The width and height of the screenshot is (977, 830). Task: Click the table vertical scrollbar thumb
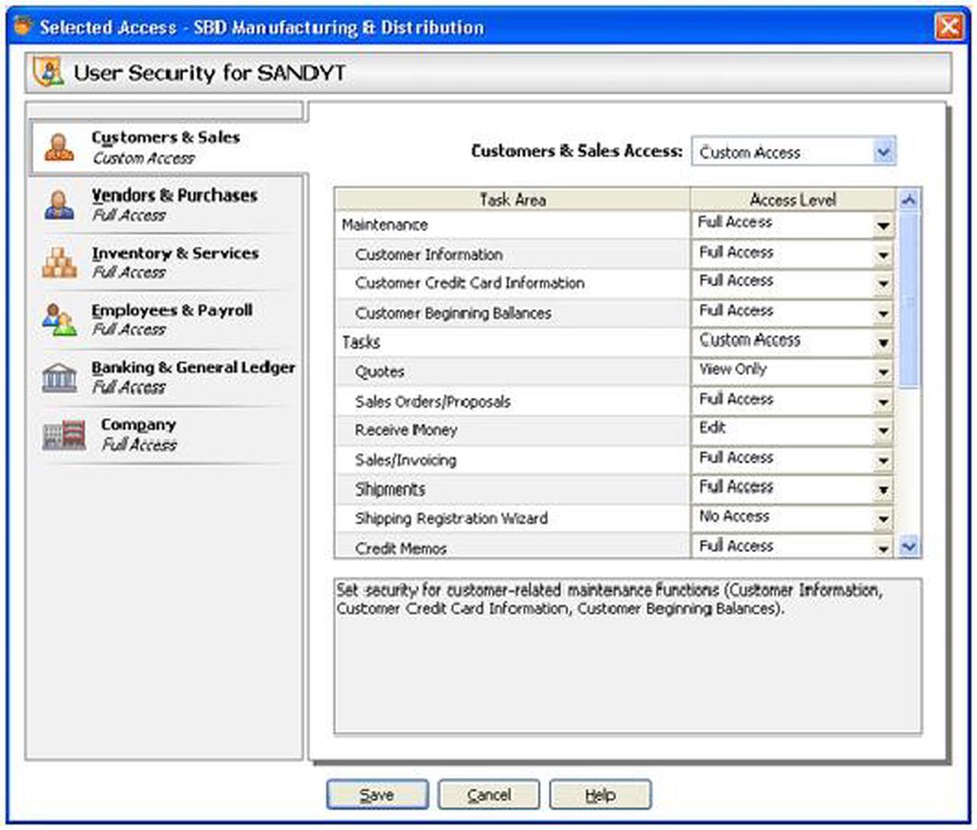point(909,300)
